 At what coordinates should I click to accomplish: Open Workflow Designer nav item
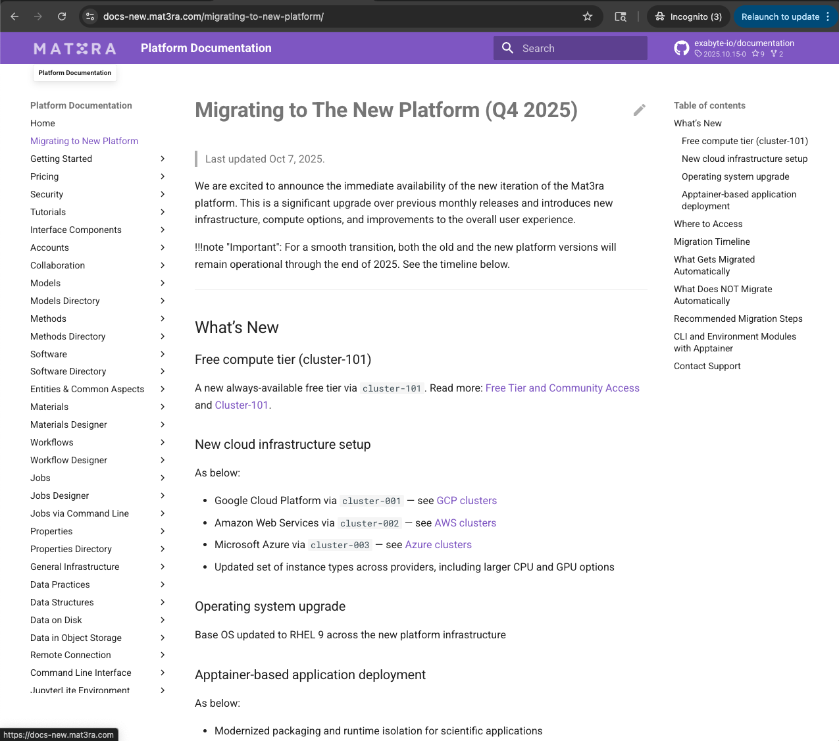(x=69, y=460)
